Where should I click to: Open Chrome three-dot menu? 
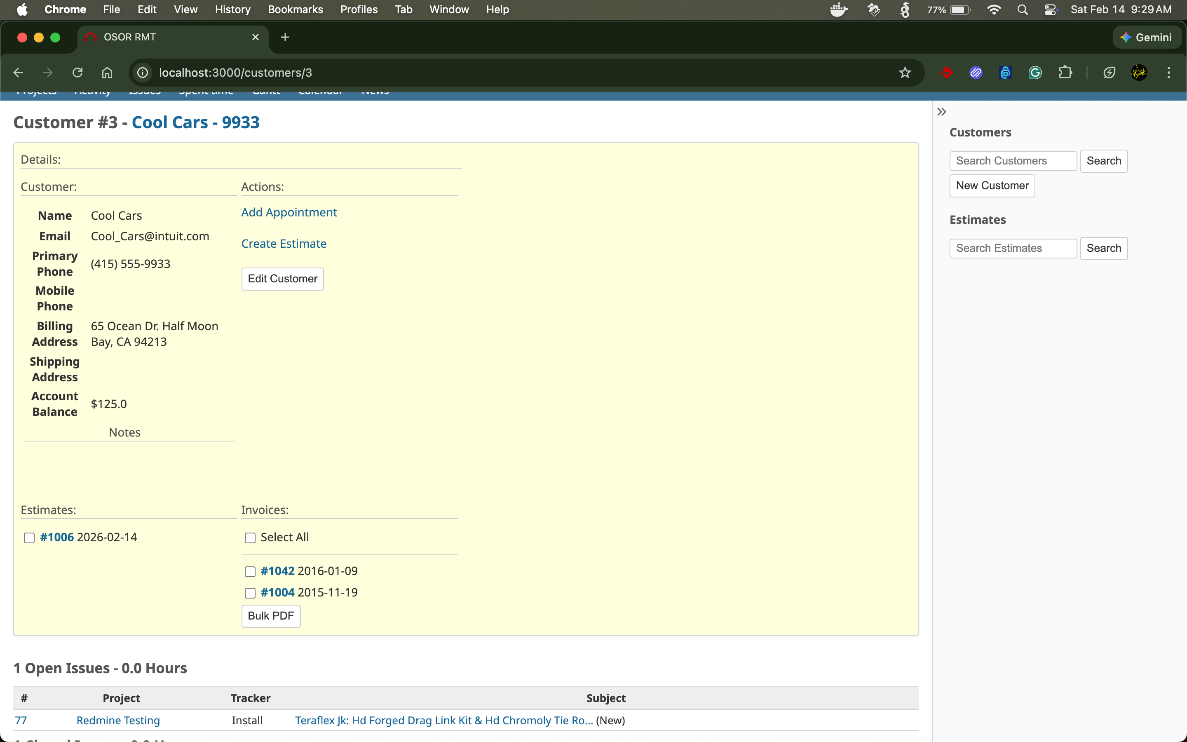(1168, 73)
